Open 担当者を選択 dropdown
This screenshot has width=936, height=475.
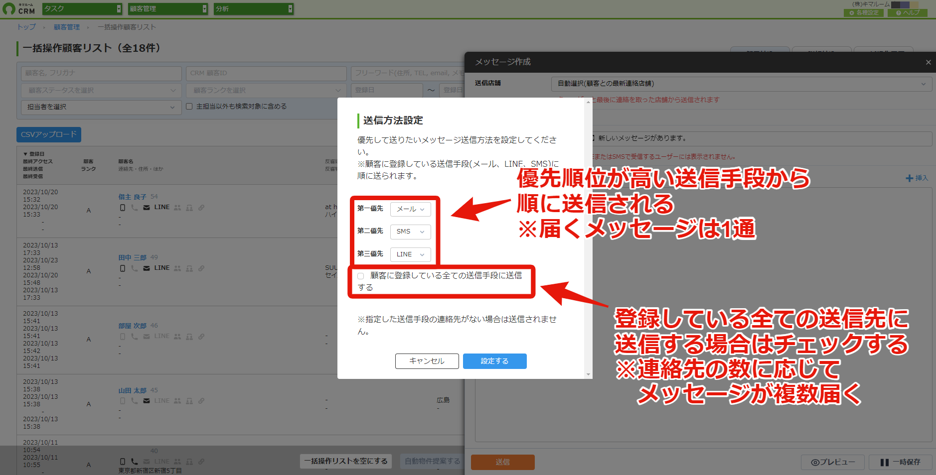click(x=101, y=107)
